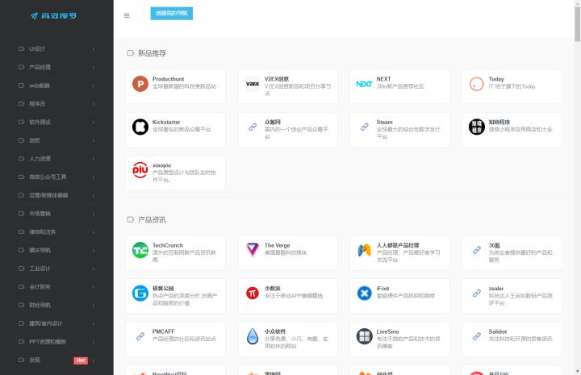
Task: Open the 知晓程序 black round icon
Action: (477, 127)
